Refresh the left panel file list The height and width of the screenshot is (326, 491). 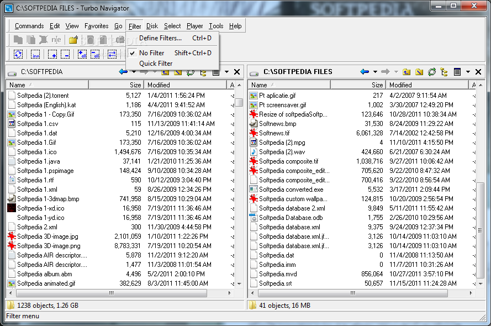pyautogui.click(x=191, y=72)
